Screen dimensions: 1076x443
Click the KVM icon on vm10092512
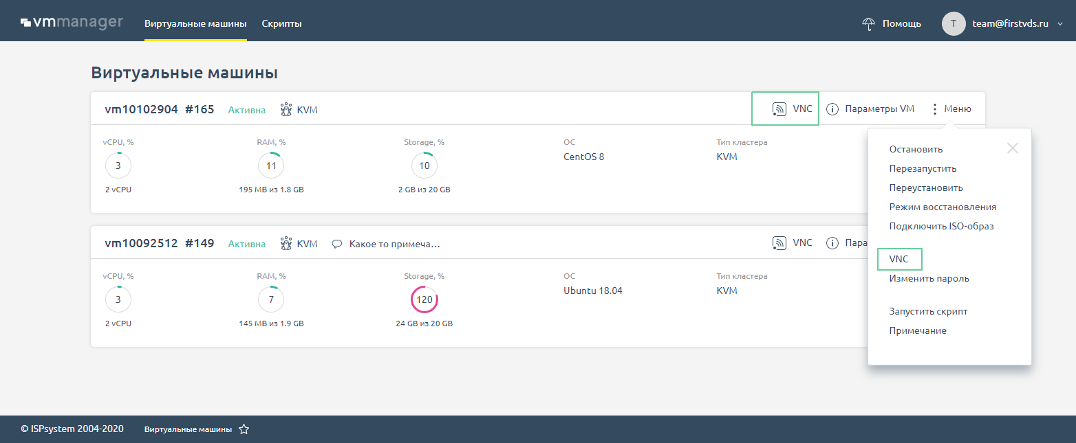click(286, 243)
